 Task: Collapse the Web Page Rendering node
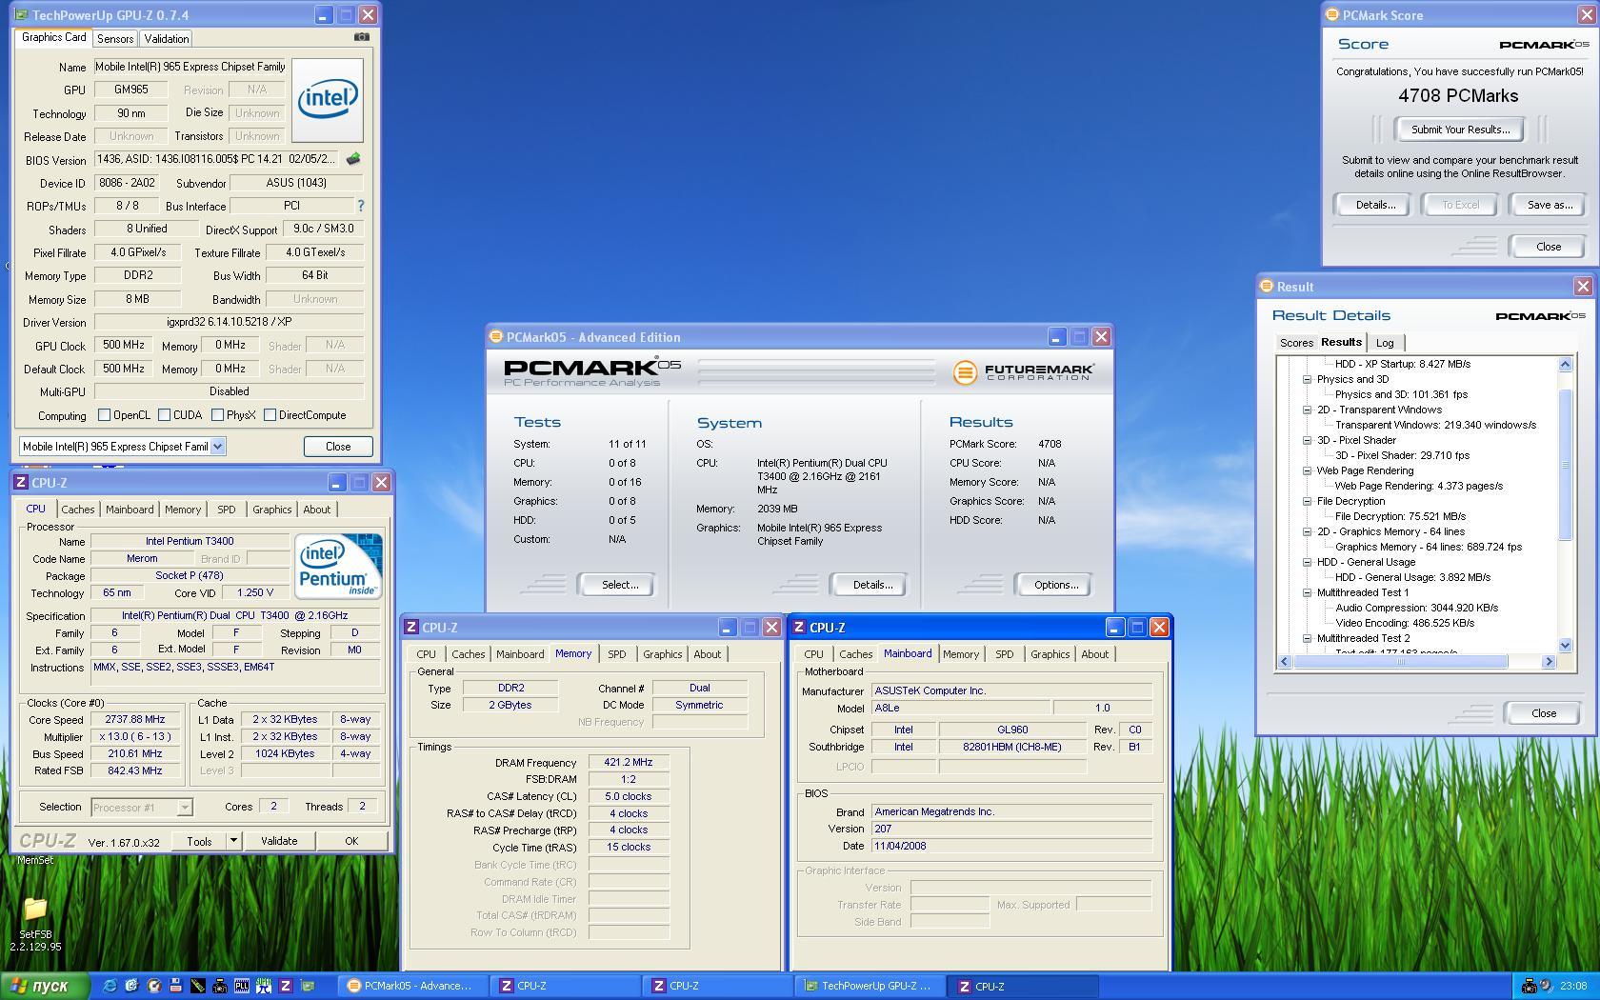1308,470
